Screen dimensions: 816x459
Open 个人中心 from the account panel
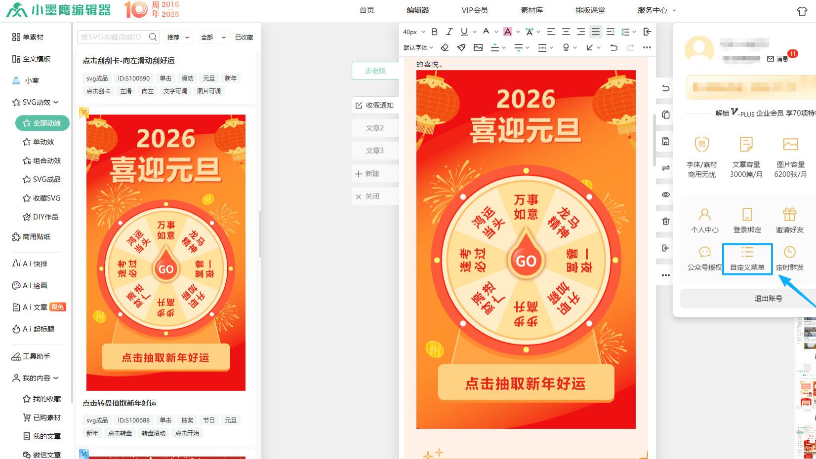704,220
